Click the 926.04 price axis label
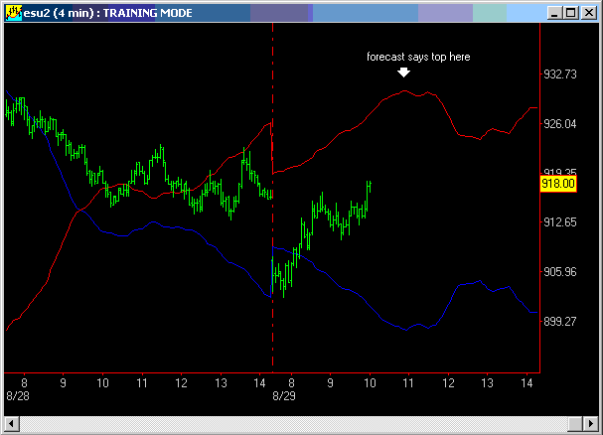Viewport: 603px width, 435px height. [x=559, y=124]
